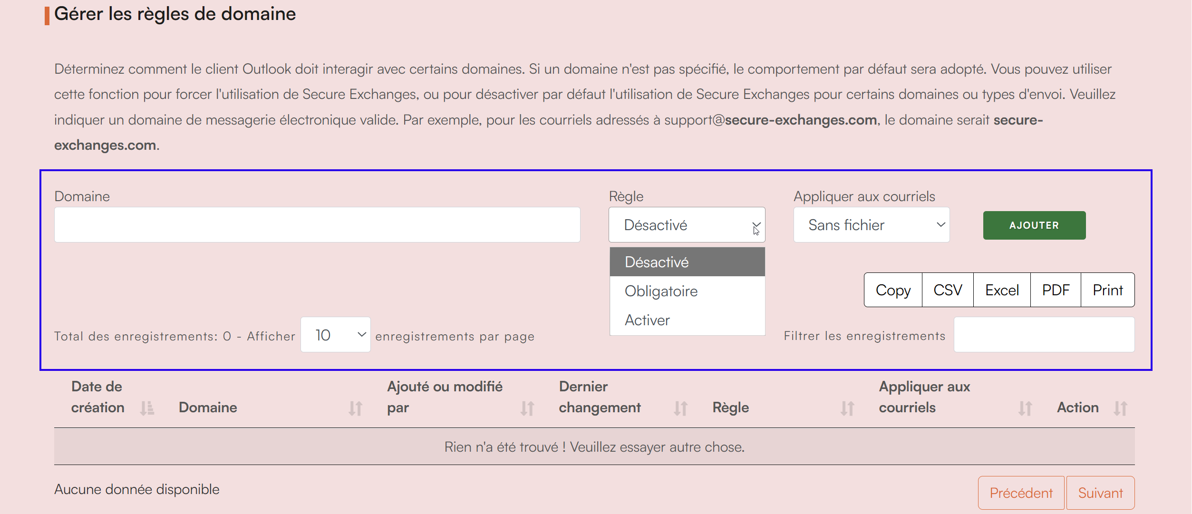The width and height of the screenshot is (1192, 514).
Task: Click sort arrows beside Domaine column
Action: pyautogui.click(x=355, y=408)
